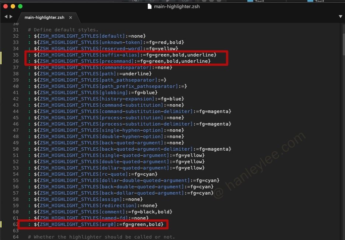Select the main-highlighter.zsh tab
Image resolution: width=345 pixels, height=240 pixels.
tap(44, 18)
